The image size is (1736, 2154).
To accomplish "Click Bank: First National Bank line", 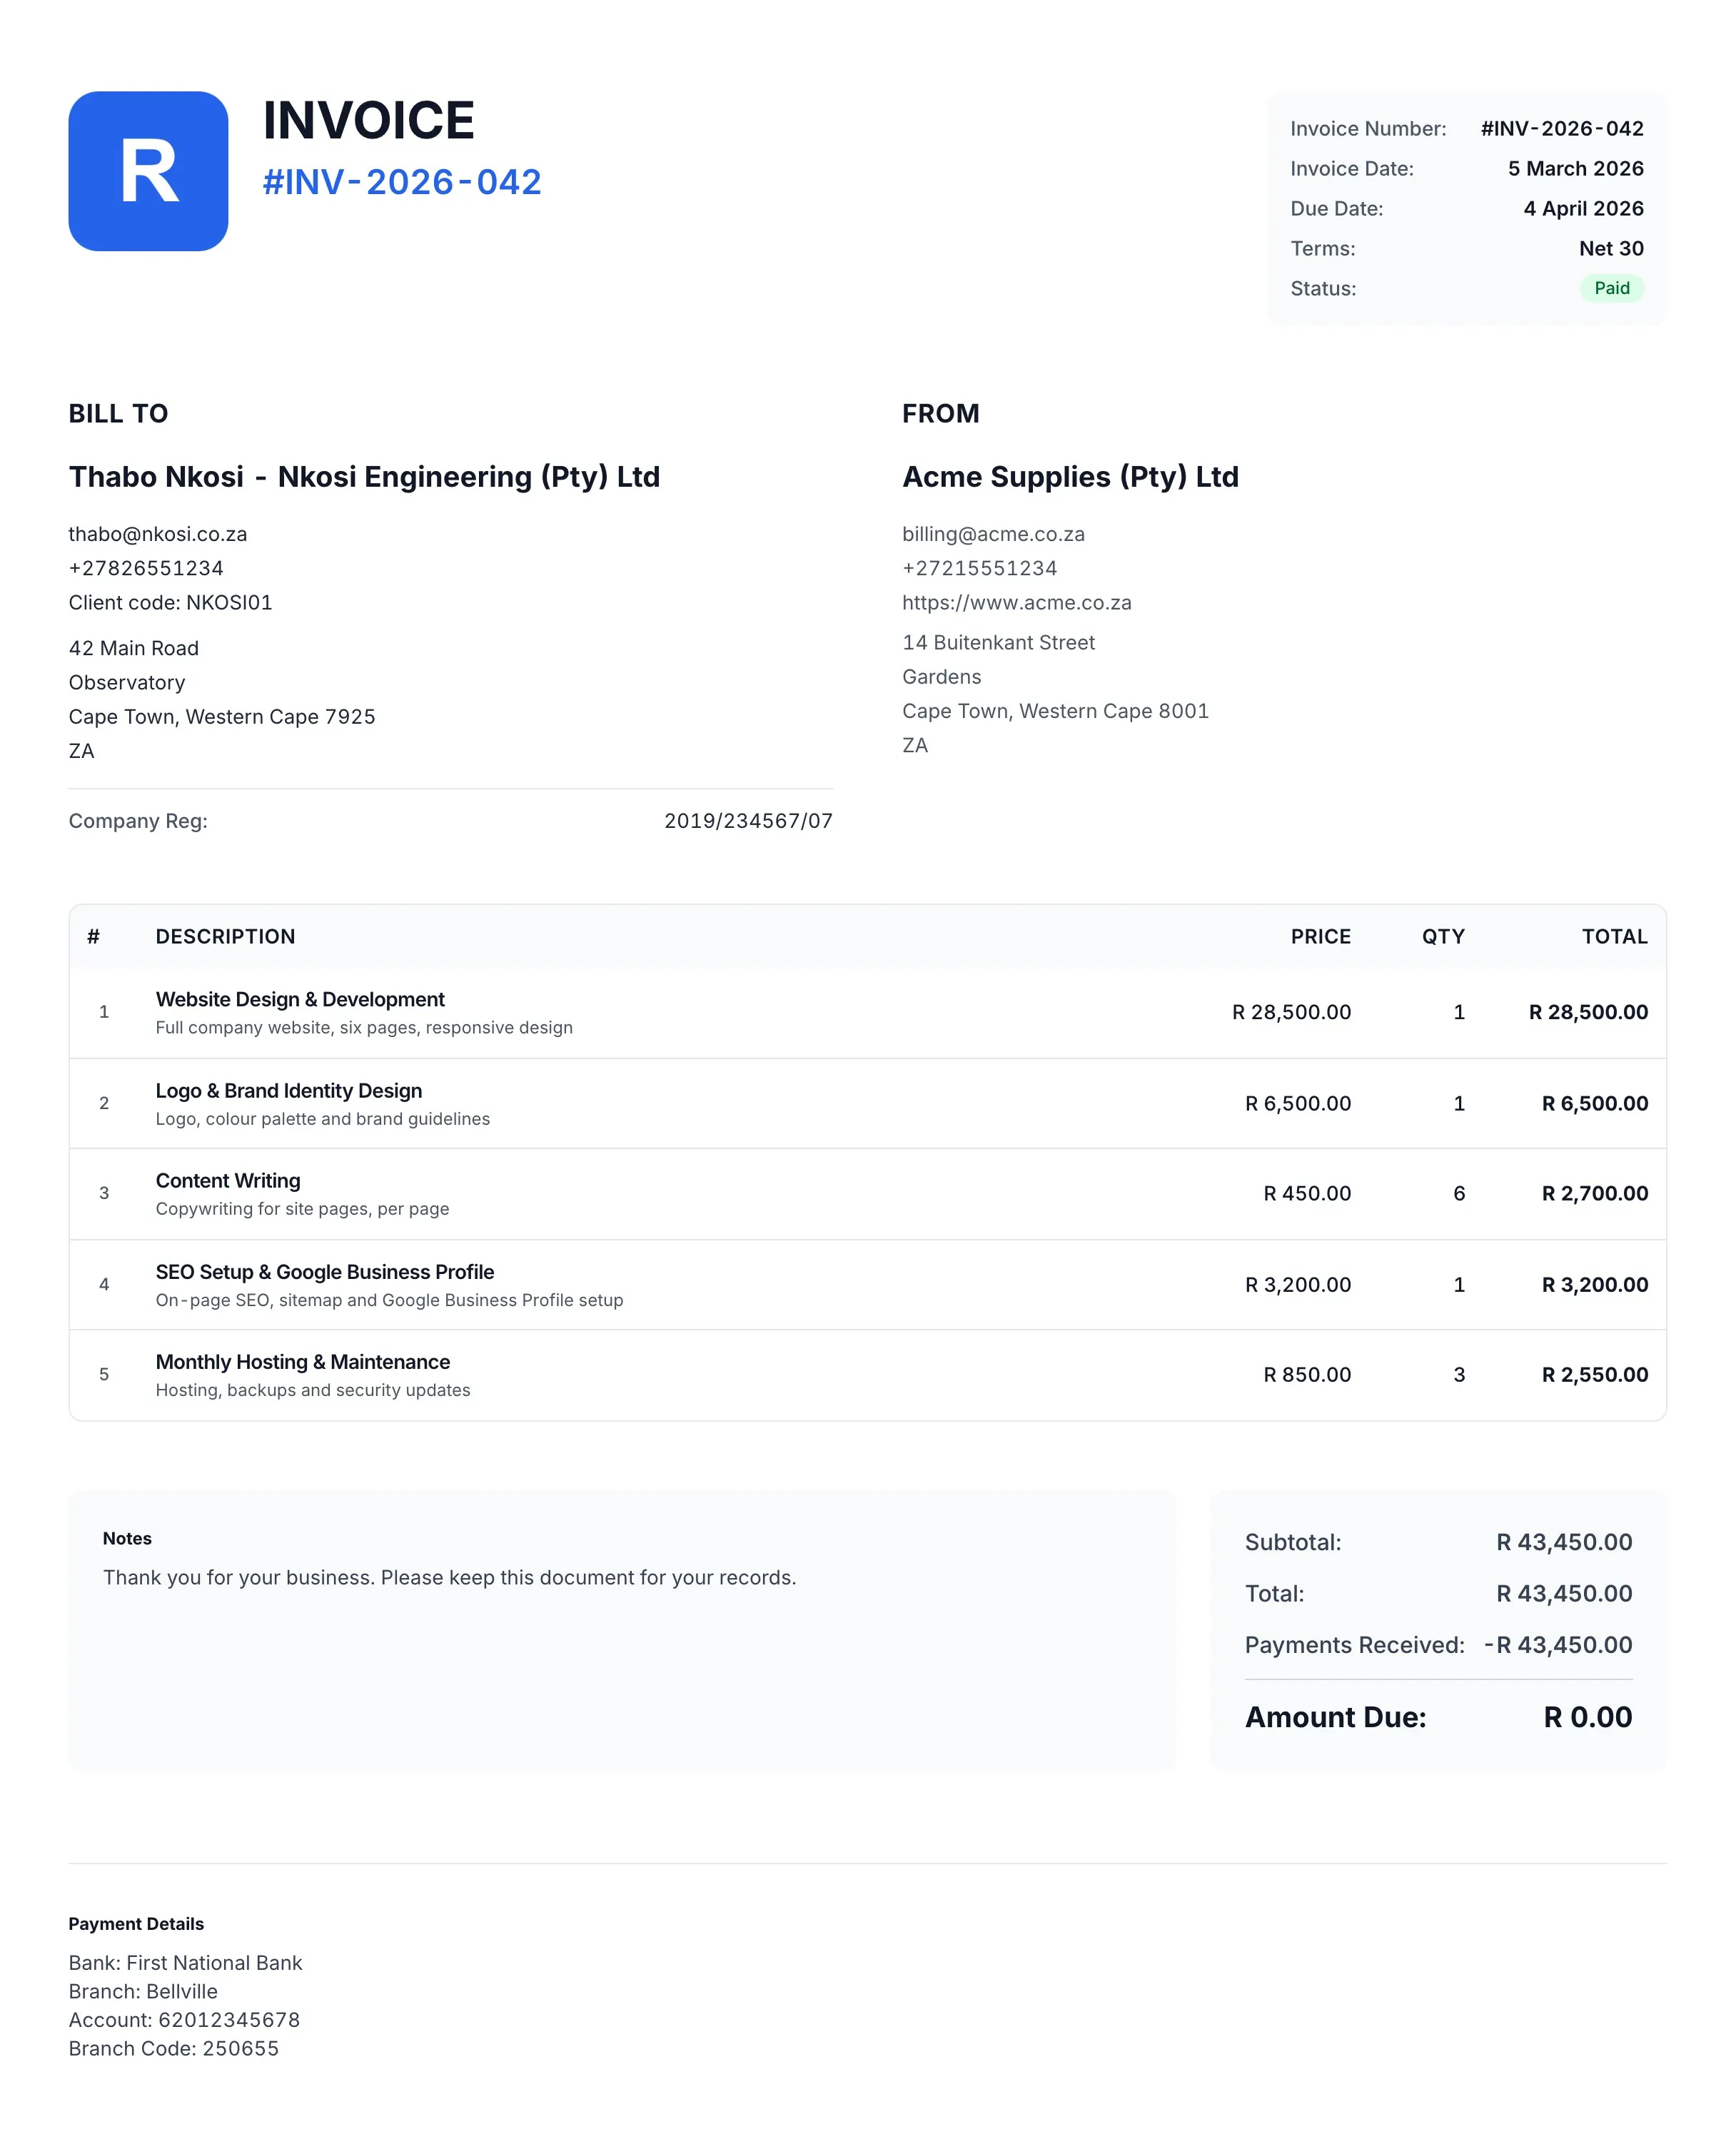I will 185,1963.
